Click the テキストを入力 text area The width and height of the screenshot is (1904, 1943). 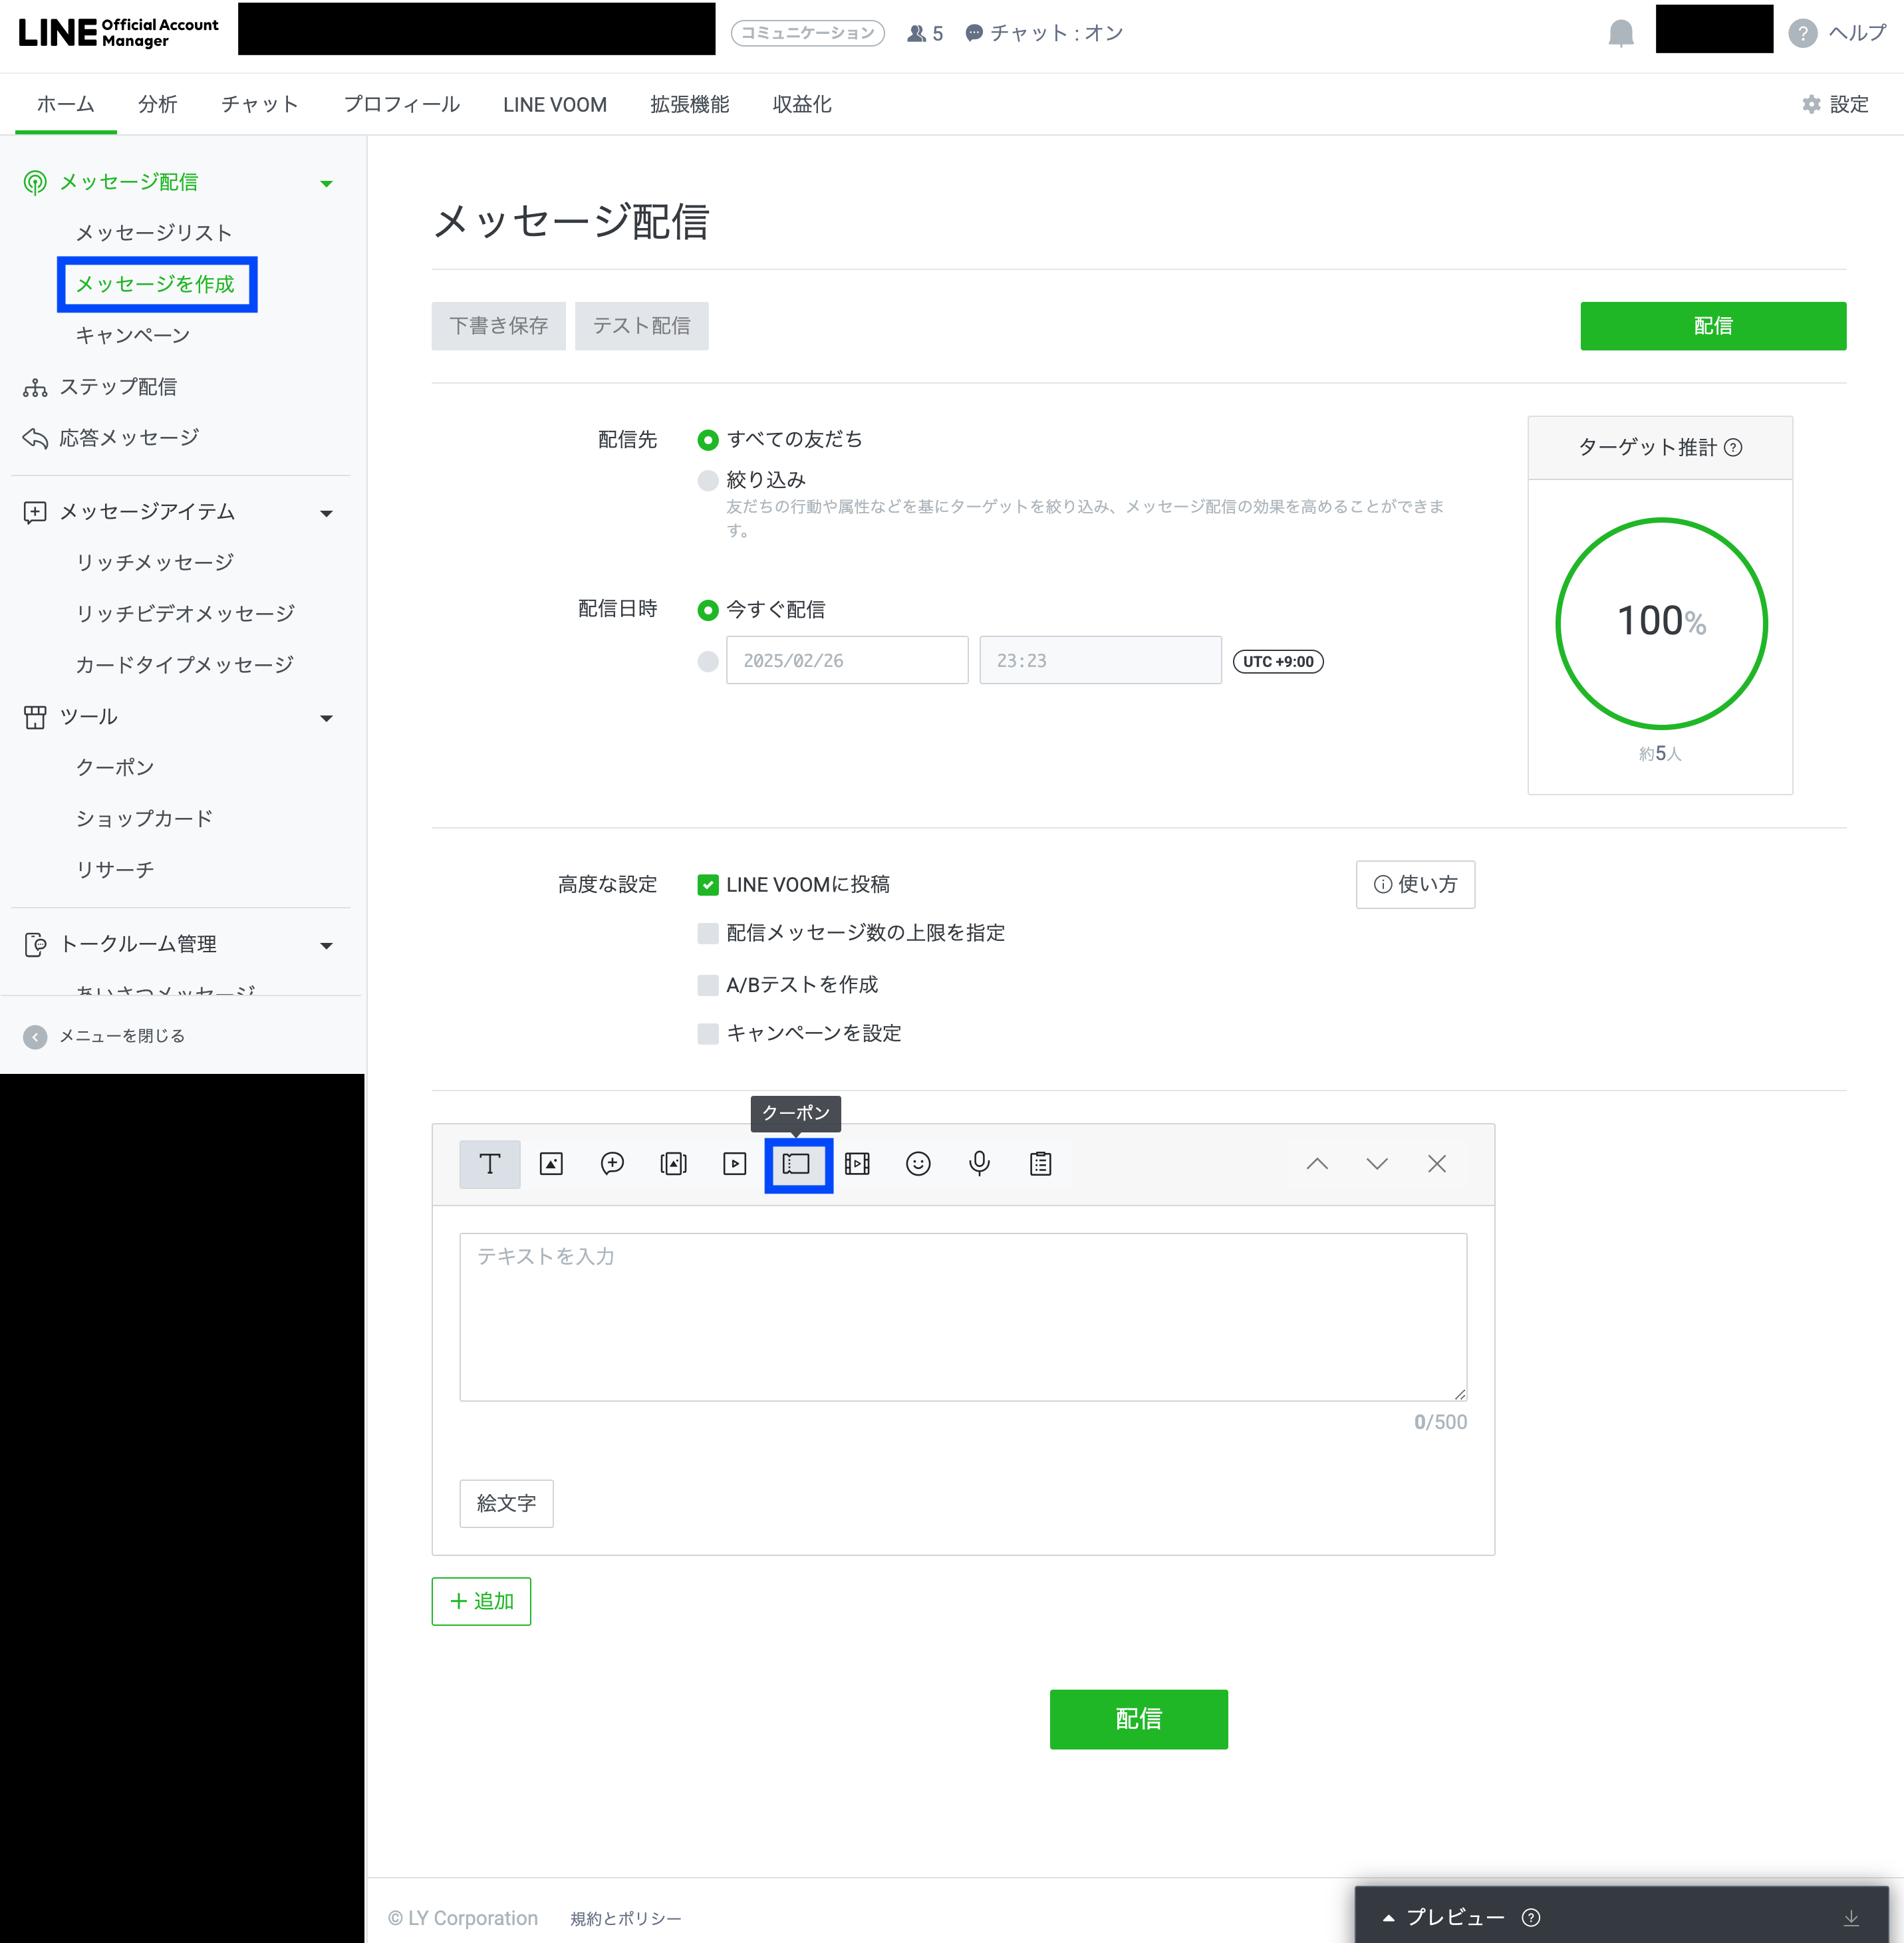pos(962,1316)
